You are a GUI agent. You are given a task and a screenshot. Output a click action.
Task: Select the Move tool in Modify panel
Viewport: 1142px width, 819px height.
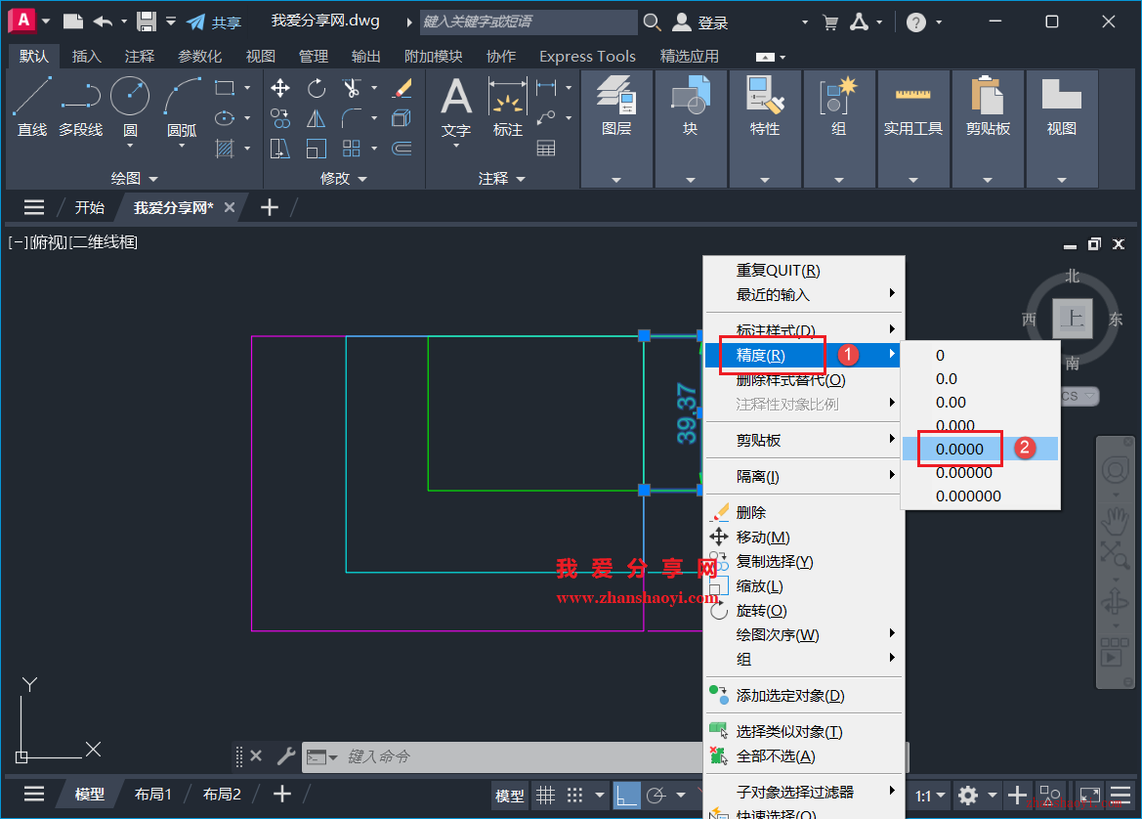280,88
